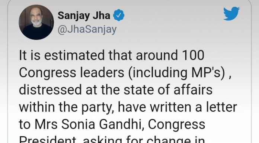
Task: Click the tweet line starting 'It is estimated'
Action: (x=112, y=55)
